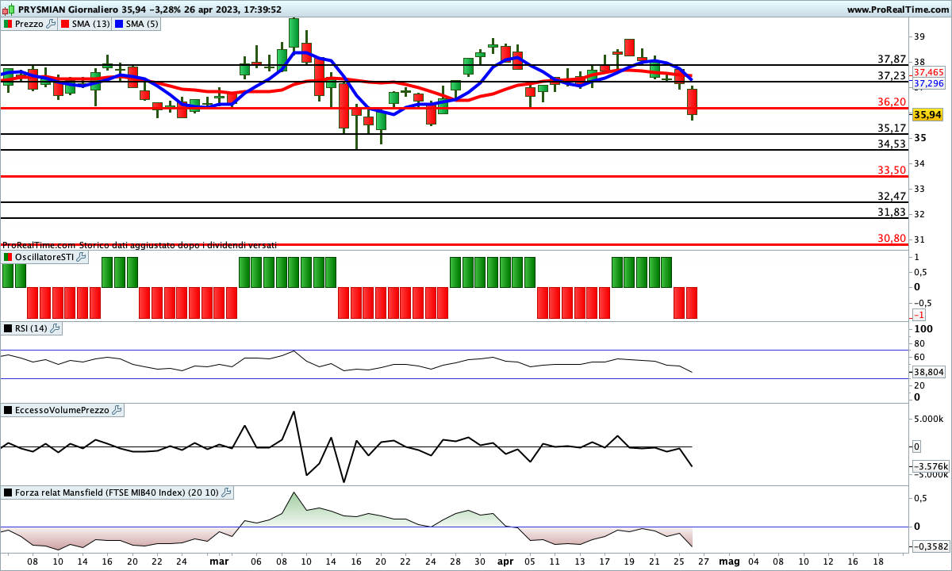
Task: Click the red 36,20 level label
Action: point(892,102)
